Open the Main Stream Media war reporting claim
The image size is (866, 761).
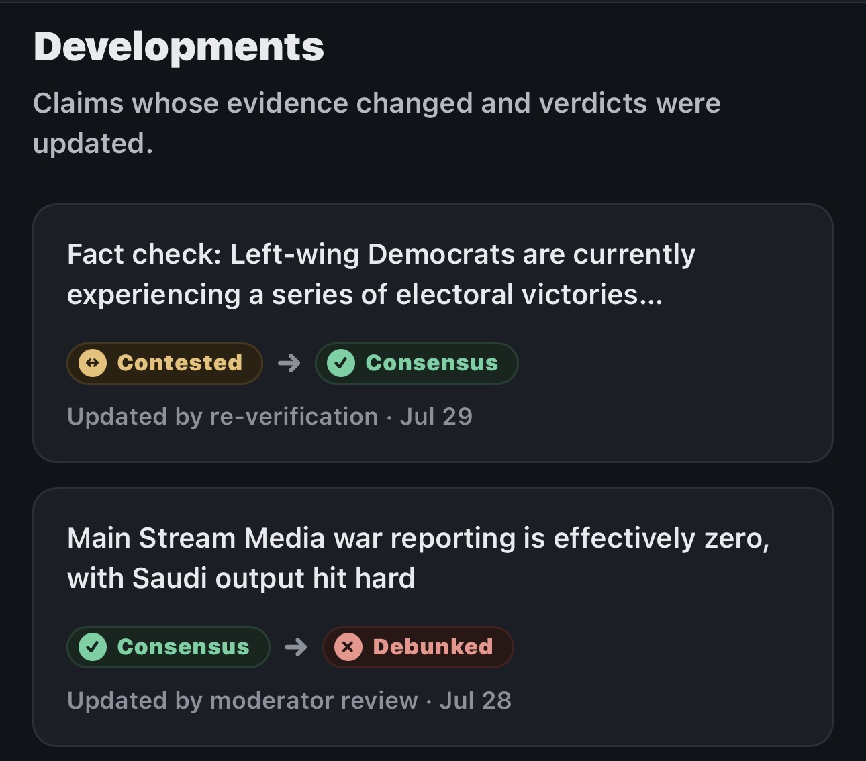tap(418, 558)
